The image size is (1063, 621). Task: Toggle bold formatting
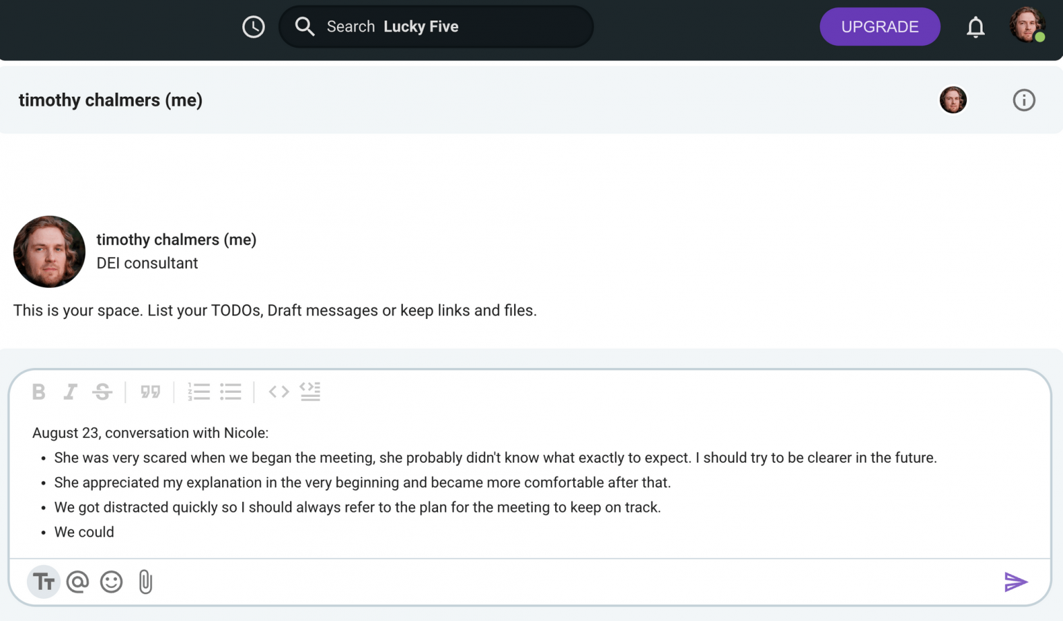39,392
